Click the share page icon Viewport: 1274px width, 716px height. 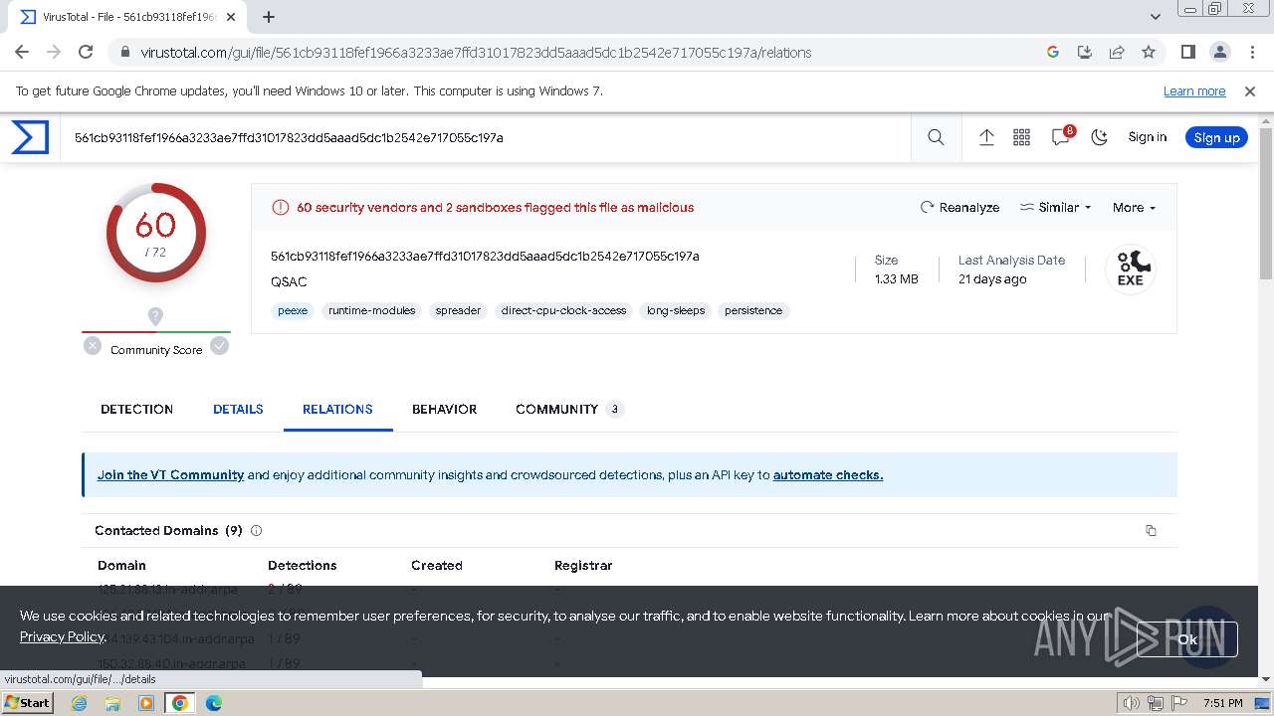pos(1117,52)
